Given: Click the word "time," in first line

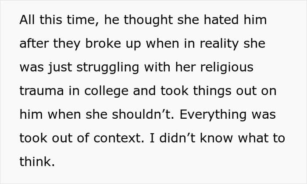Looking at the screenshot, I should 82,20.
